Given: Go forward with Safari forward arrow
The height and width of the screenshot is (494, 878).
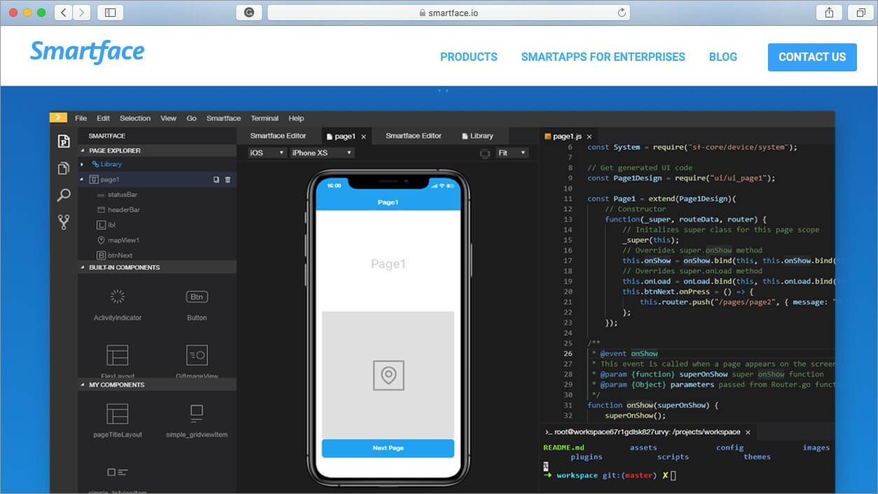Looking at the screenshot, I should (82, 13).
